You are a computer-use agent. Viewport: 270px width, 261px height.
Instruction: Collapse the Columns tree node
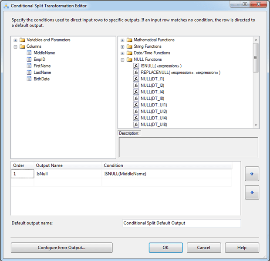pos(16,46)
